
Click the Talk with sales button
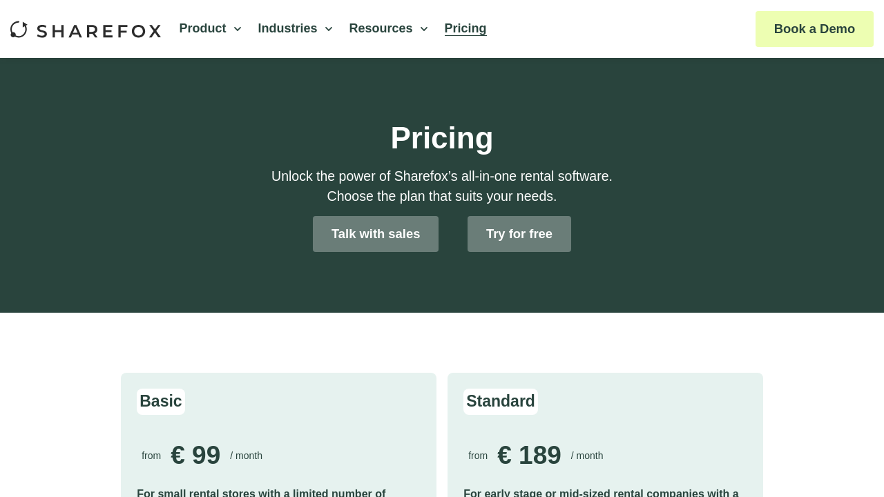click(x=376, y=234)
